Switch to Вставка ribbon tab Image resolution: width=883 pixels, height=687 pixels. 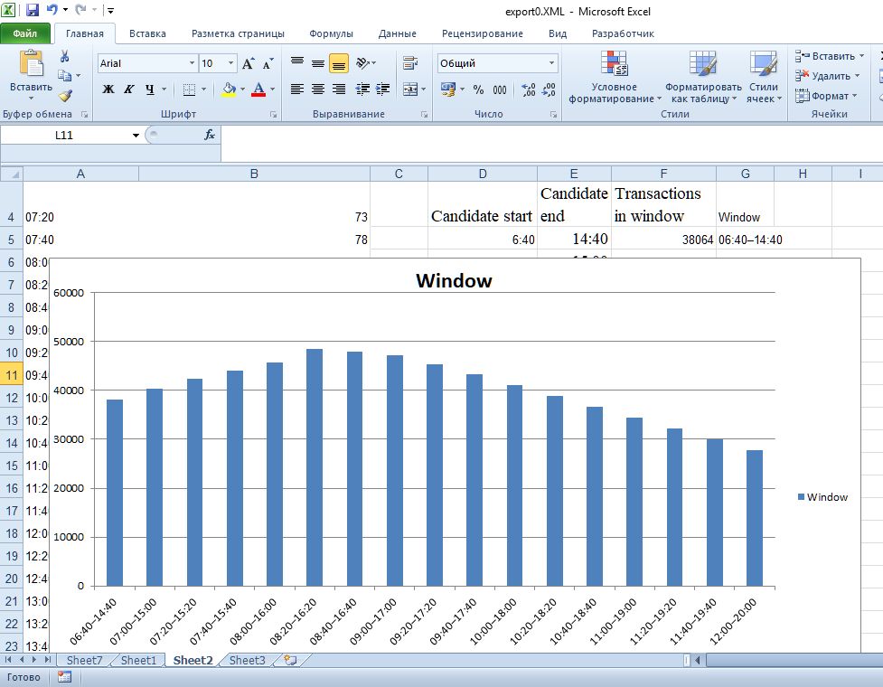[147, 33]
